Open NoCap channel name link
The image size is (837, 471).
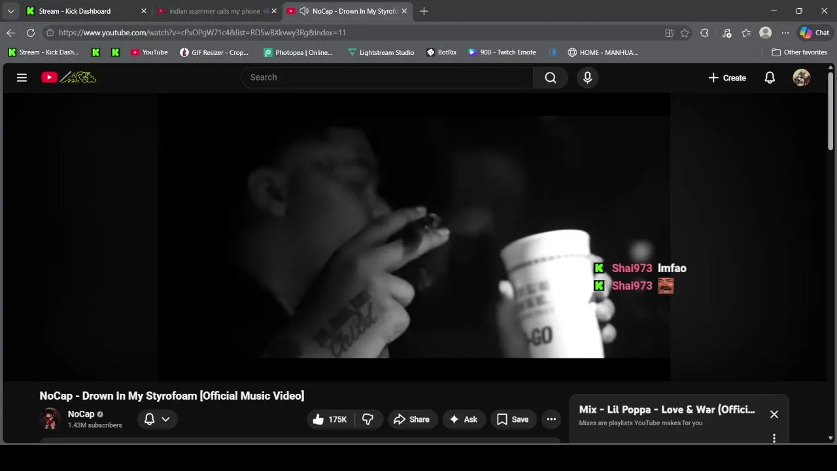pyautogui.click(x=81, y=414)
